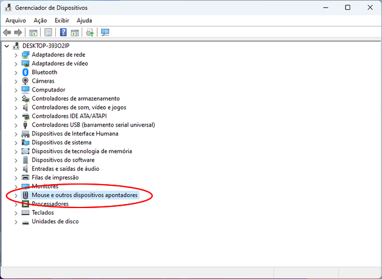Click the Dispositivos de sistema icon
Viewport: 382px width, 279px height.
(25, 142)
